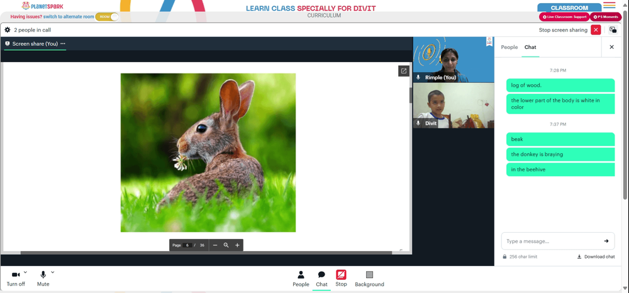Click the red stop screen sharing X
The image size is (629, 293).
click(596, 30)
